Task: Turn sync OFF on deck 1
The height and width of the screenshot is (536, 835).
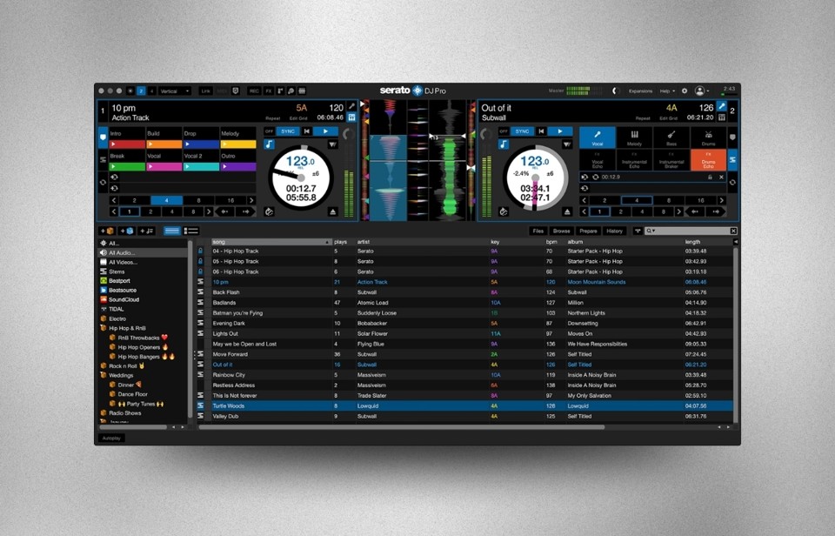Action: tap(269, 131)
